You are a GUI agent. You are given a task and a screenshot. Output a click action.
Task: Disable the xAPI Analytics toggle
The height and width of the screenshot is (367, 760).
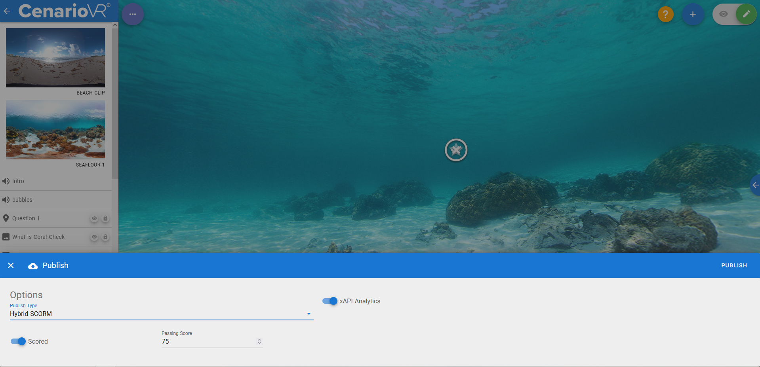coord(330,301)
